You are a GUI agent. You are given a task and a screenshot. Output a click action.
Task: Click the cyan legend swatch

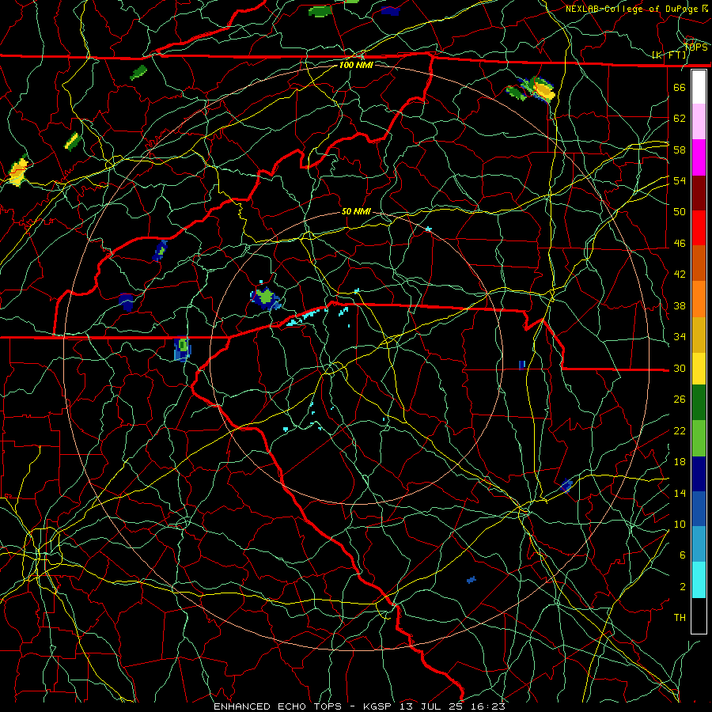[x=699, y=580]
